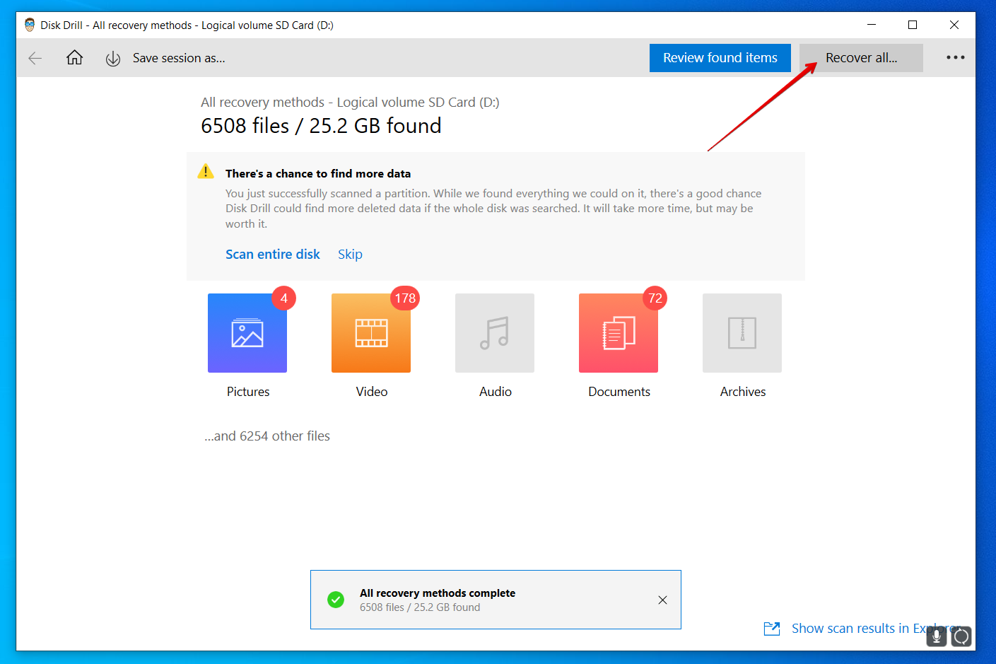Open the Video category tile
Screen dimensions: 996x664
(371, 333)
